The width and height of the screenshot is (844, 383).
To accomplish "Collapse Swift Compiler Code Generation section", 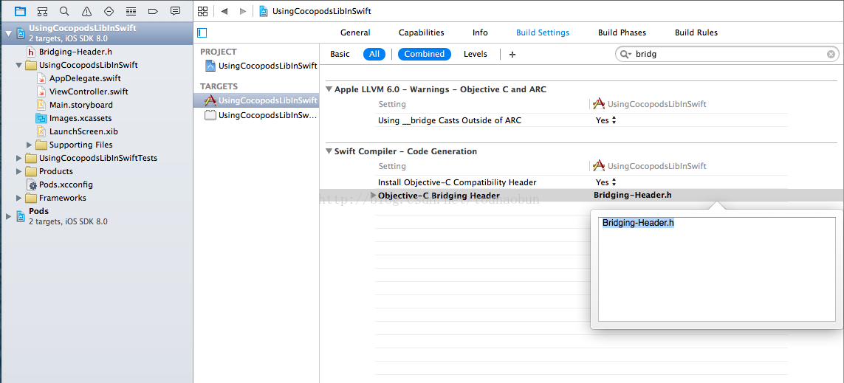I will (329, 152).
